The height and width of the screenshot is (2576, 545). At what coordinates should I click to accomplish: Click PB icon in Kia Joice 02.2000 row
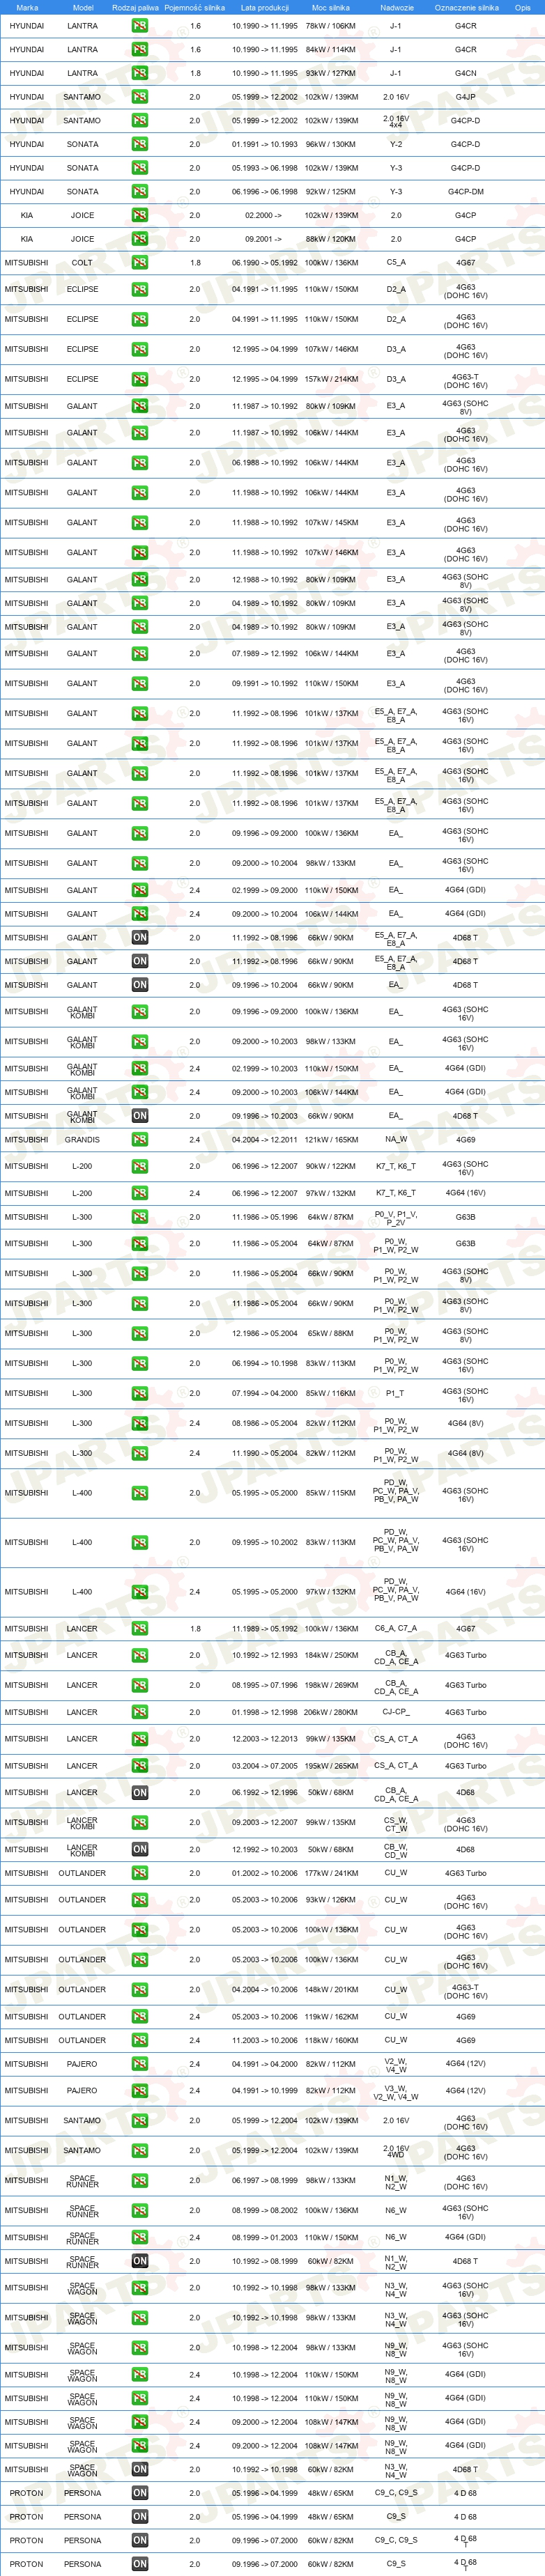point(140,215)
